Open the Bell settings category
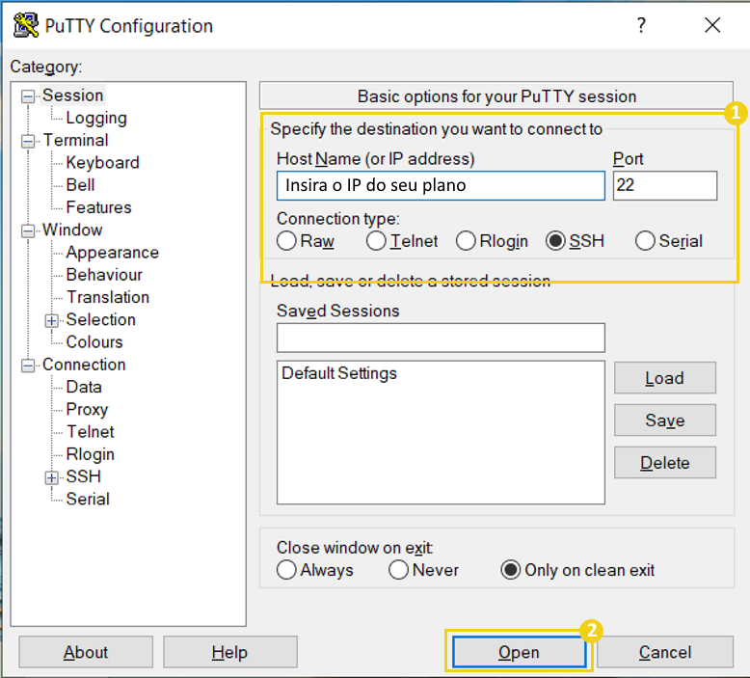The width and height of the screenshot is (750, 678). pos(80,185)
